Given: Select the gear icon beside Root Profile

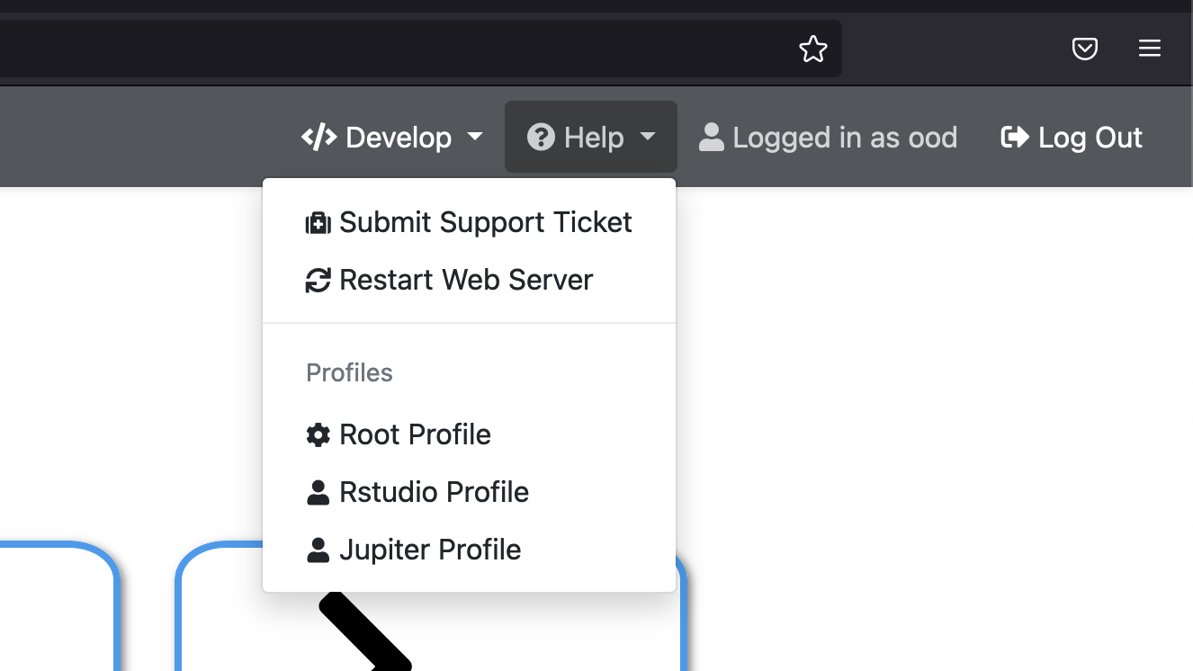Looking at the screenshot, I should pos(318,434).
